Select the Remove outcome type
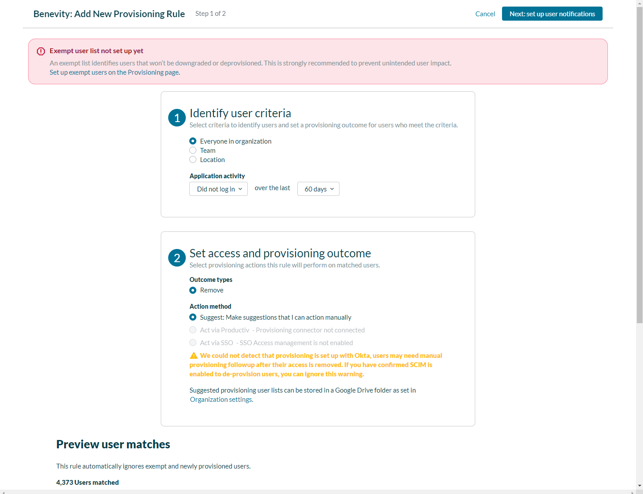The width and height of the screenshot is (643, 494). point(193,290)
